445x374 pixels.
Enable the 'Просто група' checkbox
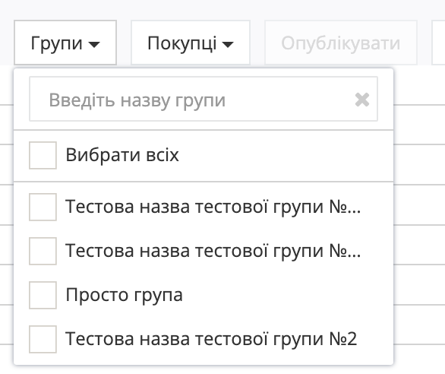coord(43,295)
